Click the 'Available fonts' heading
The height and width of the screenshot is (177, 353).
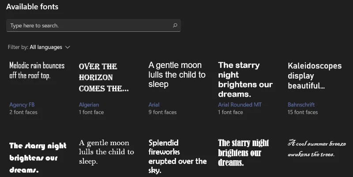(32, 7)
